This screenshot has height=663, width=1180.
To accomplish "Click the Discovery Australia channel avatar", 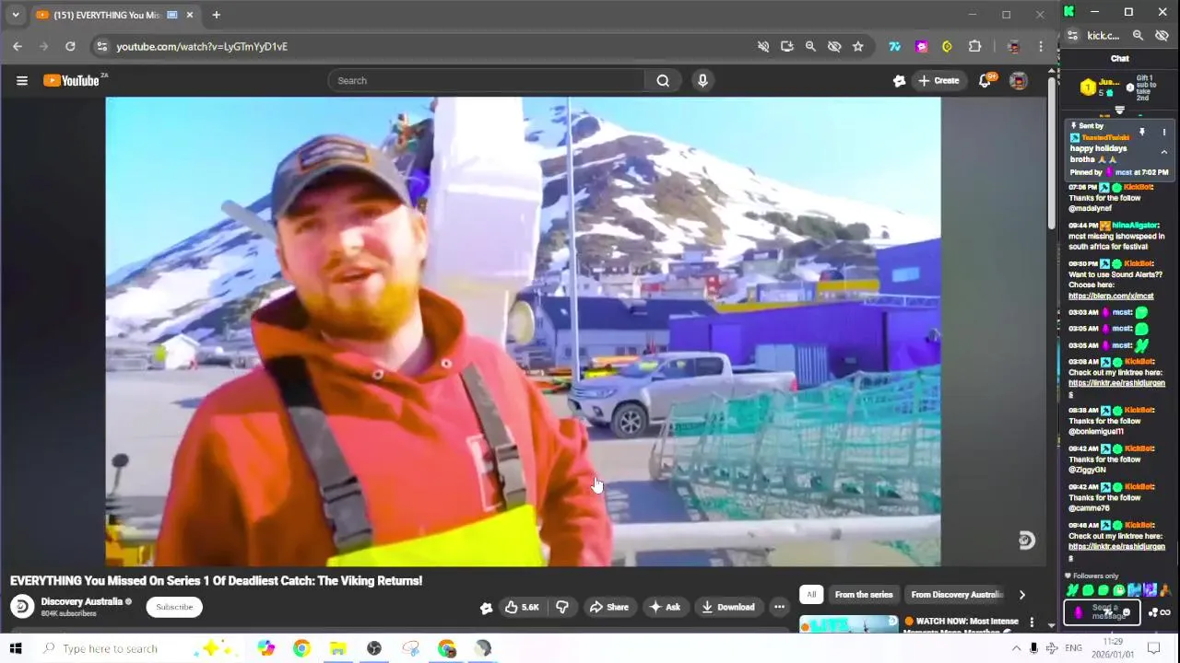I will click(22, 606).
